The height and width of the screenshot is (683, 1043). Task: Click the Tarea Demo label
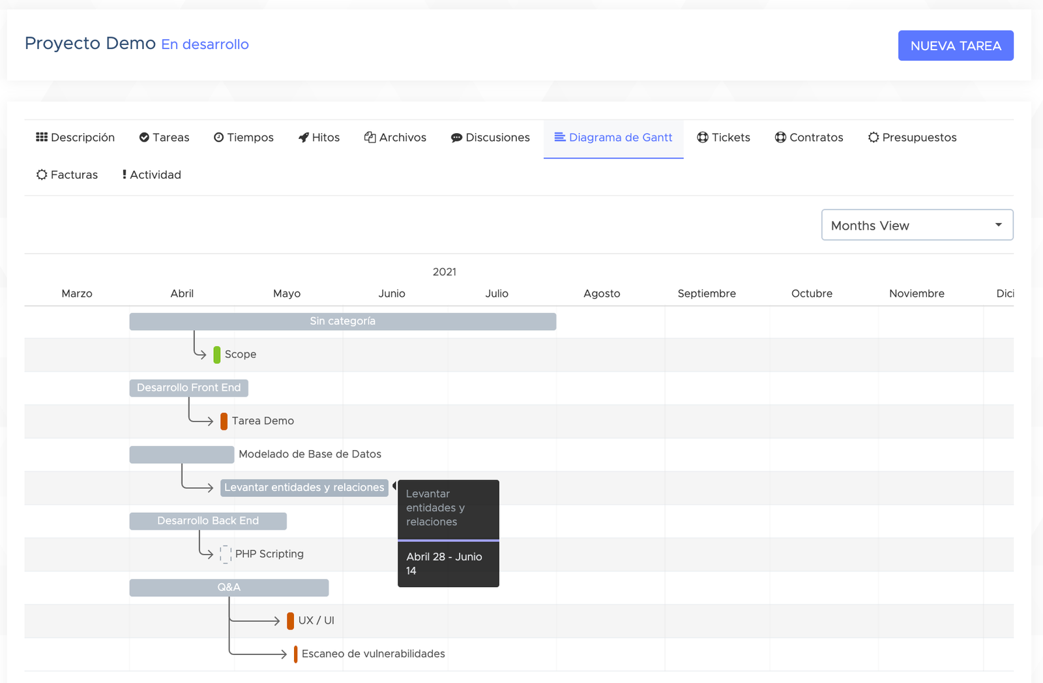[x=263, y=421]
